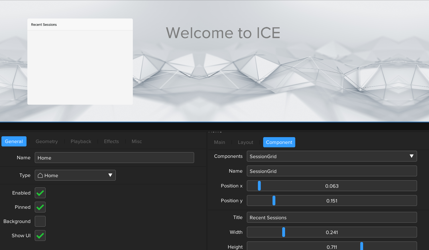Expand the Components SessionGrid dropdown
429x250 pixels.
pyautogui.click(x=411, y=156)
